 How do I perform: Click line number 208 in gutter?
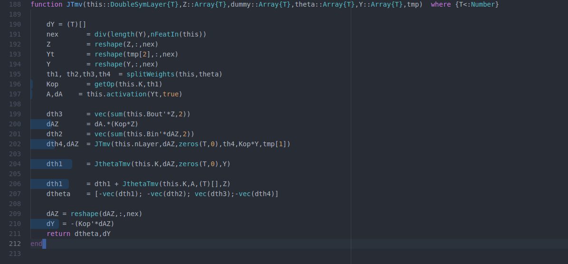click(15, 204)
